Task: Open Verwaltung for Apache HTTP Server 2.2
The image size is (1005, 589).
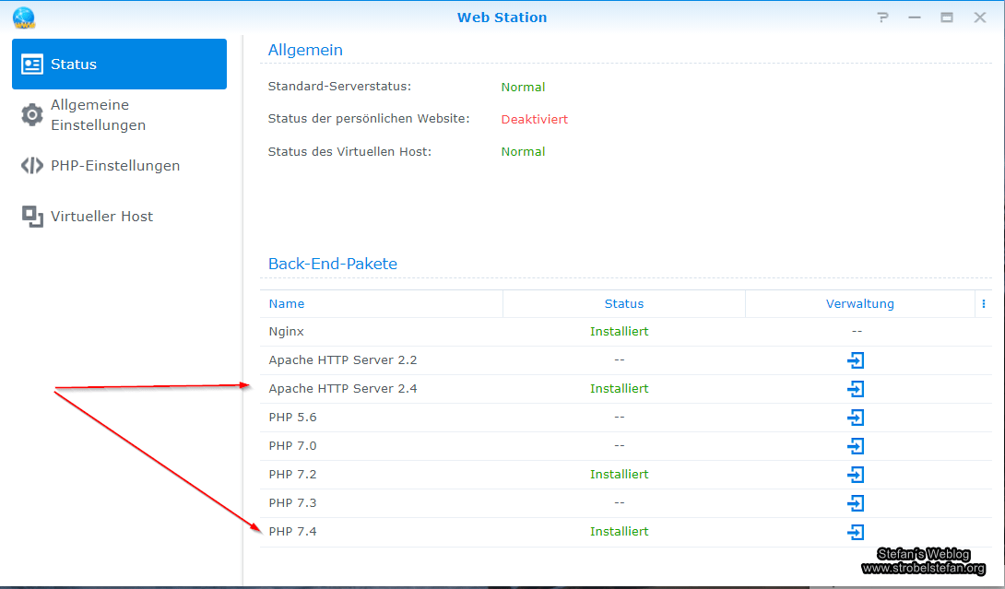Action: click(856, 359)
